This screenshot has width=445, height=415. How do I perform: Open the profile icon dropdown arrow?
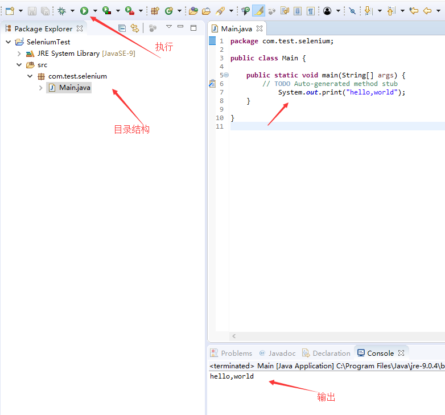coord(338,11)
